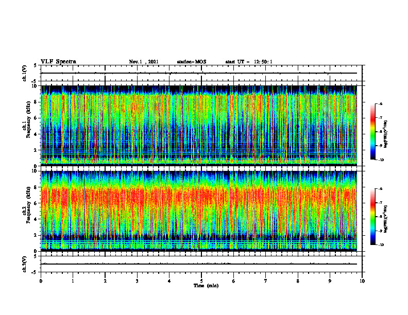Click the time axis "5" tick label
This screenshot has width=408, height=315.
click(201, 281)
